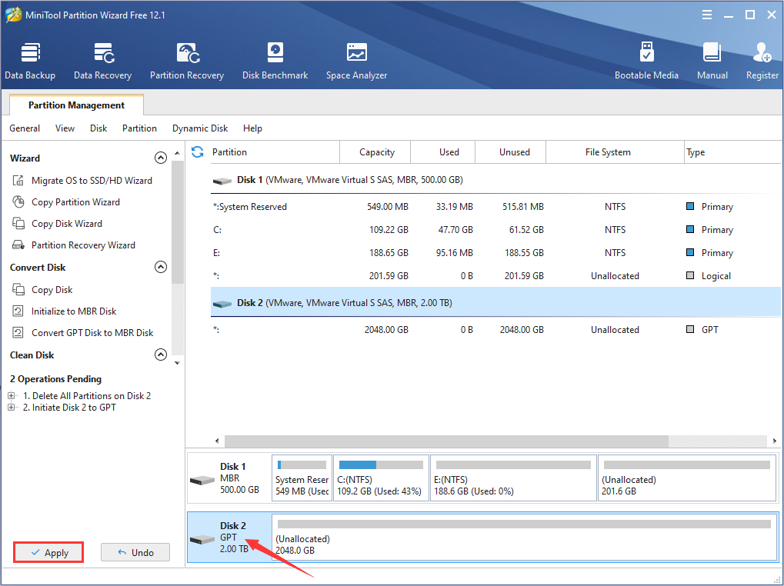Screen dimensions: 784x586
Task: Click the Copy Disk icon under Convert Disk
Action: tap(18, 289)
